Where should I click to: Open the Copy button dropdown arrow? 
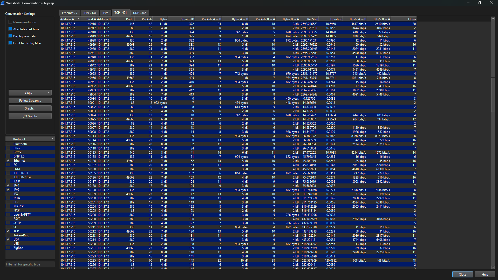[49, 93]
